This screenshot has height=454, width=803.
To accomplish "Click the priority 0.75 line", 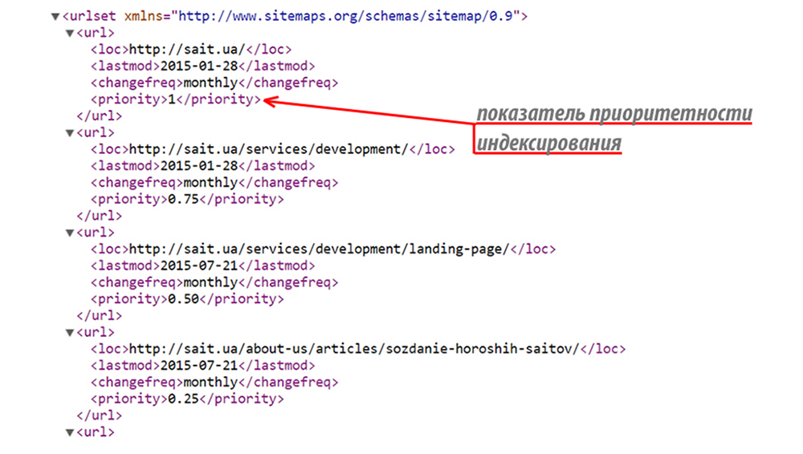I will 186,199.
